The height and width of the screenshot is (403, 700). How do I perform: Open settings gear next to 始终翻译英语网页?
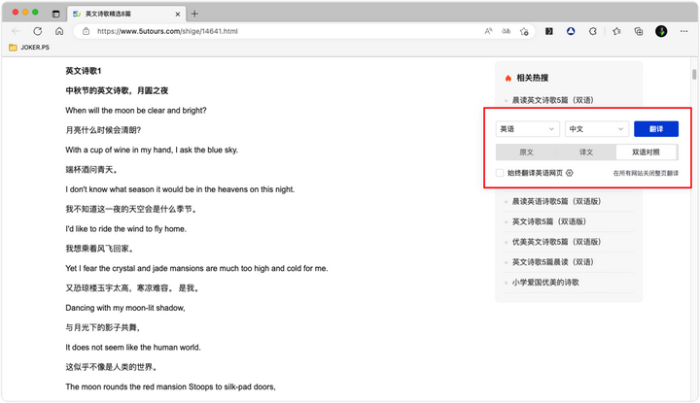pyautogui.click(x=570, y=173)
